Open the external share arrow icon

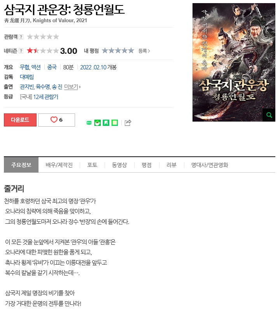pyautogui.click(x=128, y=123)
